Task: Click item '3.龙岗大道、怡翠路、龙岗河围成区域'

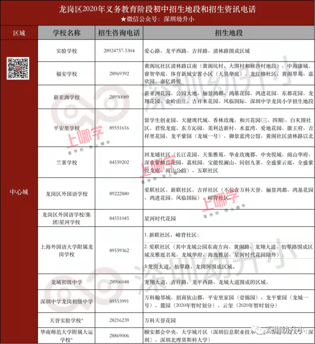Action: 190,267
